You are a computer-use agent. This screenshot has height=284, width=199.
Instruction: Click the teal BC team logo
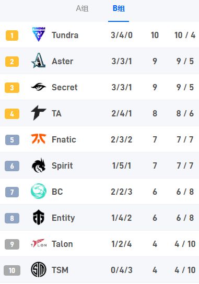click(x=39, y=191)
